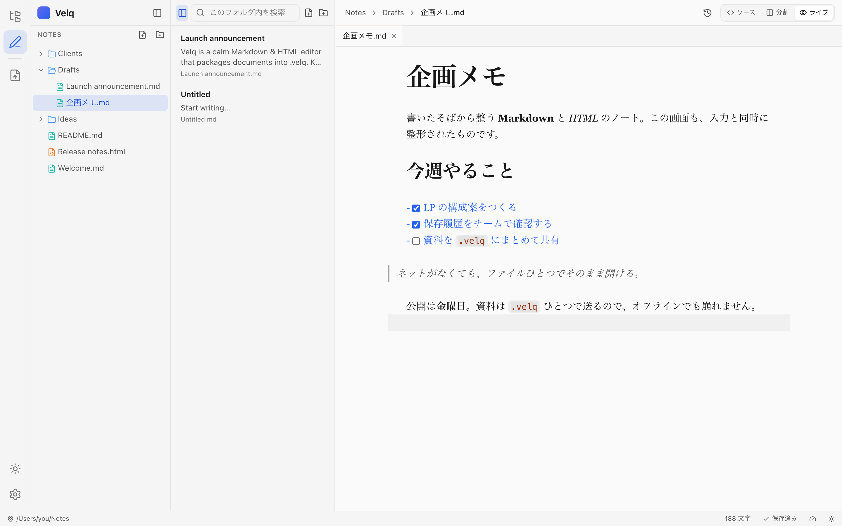Open README.md in the tree
Image resolution: width=842 pixels, height=526 pixels.
[100, 135]
